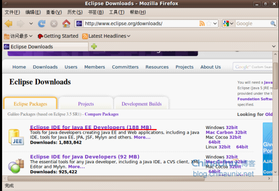Select the Eclipse Packages tab
279x191 pixels.
point(30,104)
